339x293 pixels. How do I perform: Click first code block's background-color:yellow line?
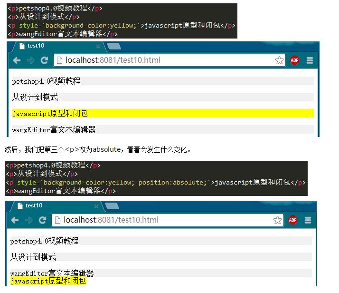122,25
